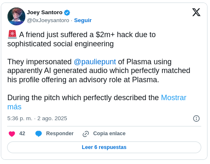Click the blue reply bubble icon

point(38,134)
